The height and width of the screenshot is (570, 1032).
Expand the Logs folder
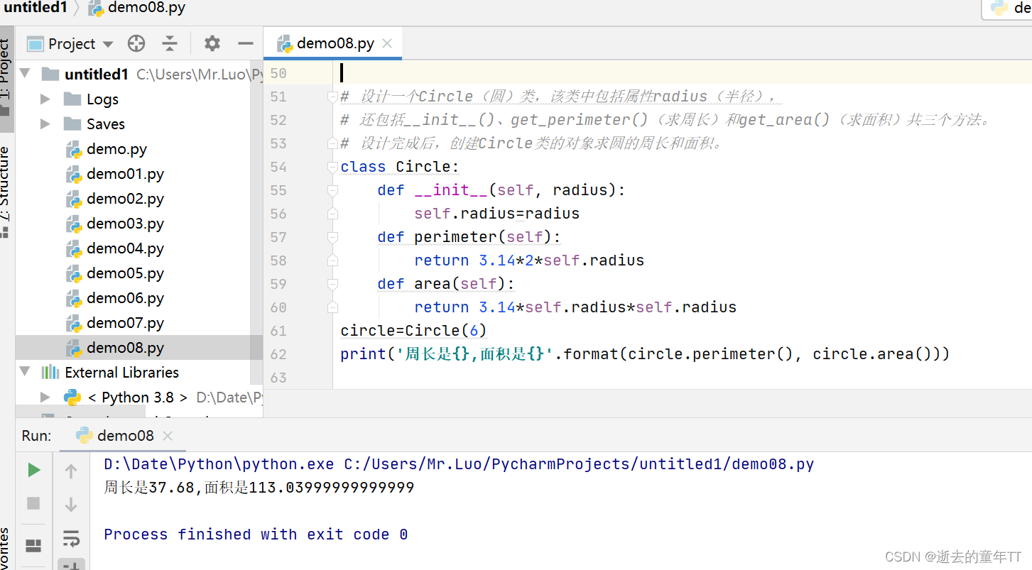45,99
